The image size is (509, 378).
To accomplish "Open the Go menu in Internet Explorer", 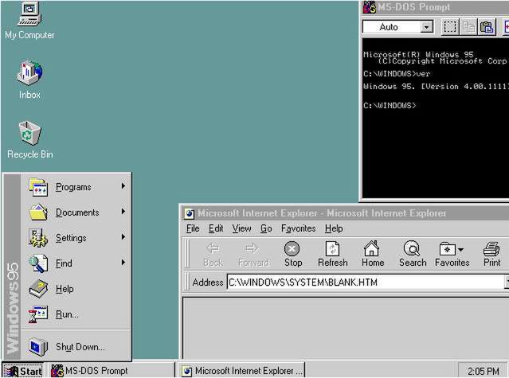I will click(266, 228).
